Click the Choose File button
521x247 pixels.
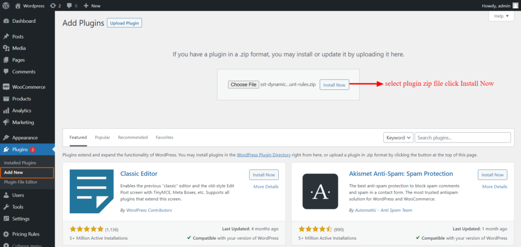click(x=243, y=85)
